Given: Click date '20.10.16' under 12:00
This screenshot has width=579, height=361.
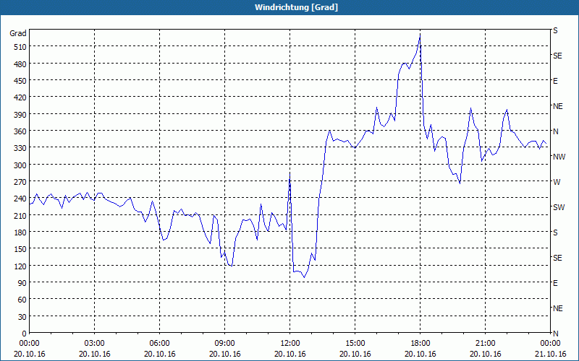Looking at the screenshot, I should click(x=290, y=354).
